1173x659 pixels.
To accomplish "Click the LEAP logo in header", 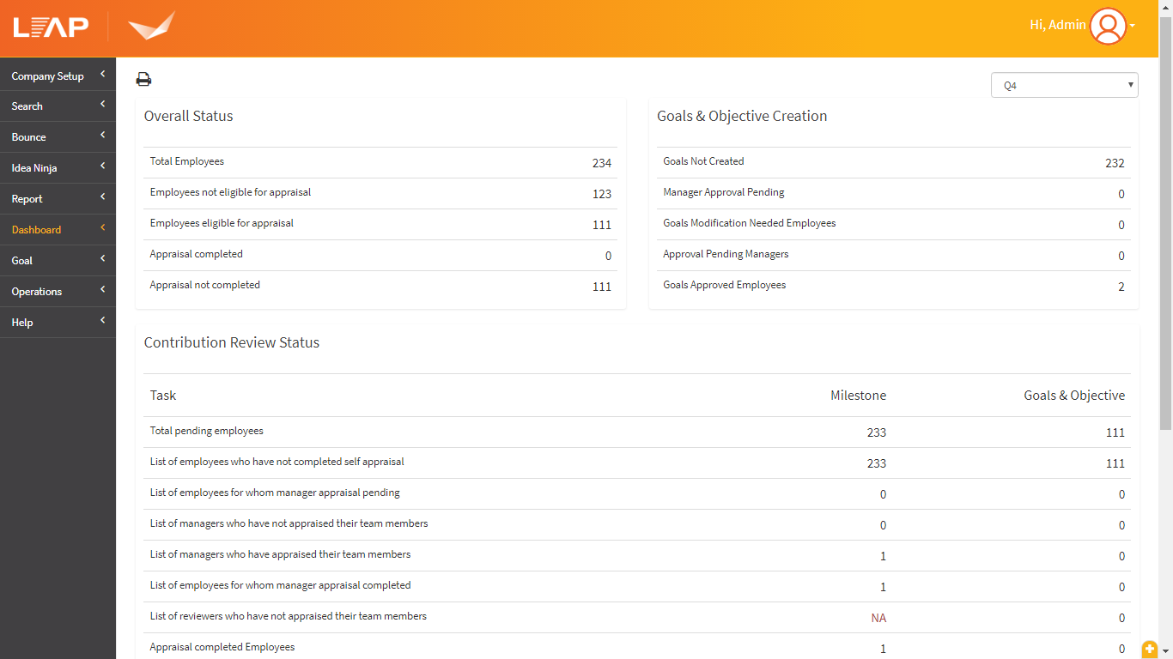I will pos(51,27).
